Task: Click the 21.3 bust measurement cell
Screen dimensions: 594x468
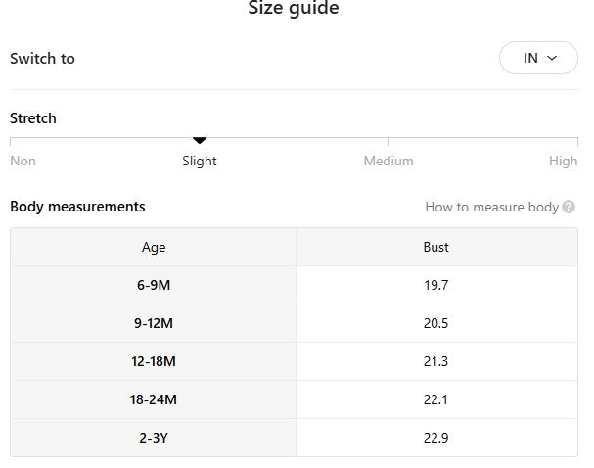Action: pos(436,361)
